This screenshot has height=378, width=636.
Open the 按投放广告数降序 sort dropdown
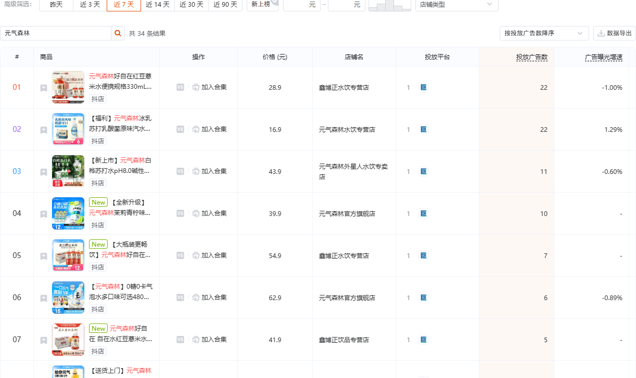[544, 33]
